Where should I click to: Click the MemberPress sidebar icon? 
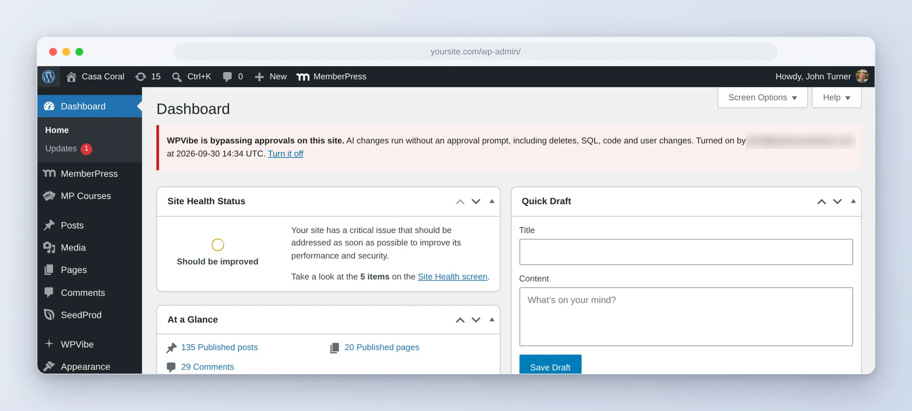coord(49,173)
